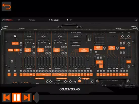Click the VCO1 range selector switch
This screenshot has height=104, width=139.
coord(24,45)
